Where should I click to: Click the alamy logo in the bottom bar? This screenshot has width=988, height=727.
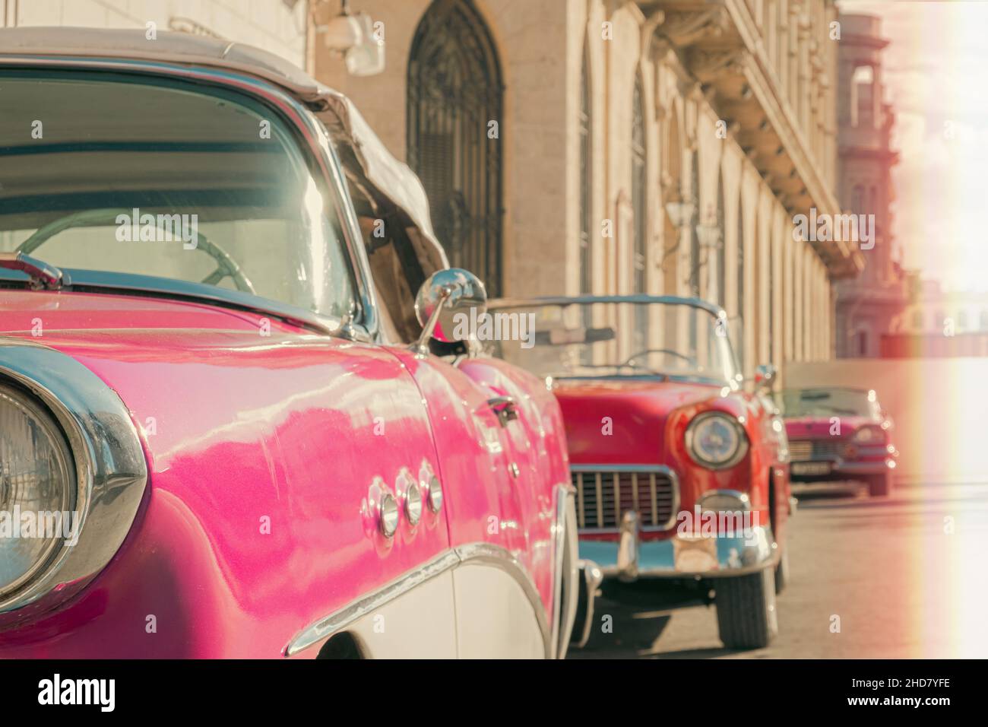(77, 693)
